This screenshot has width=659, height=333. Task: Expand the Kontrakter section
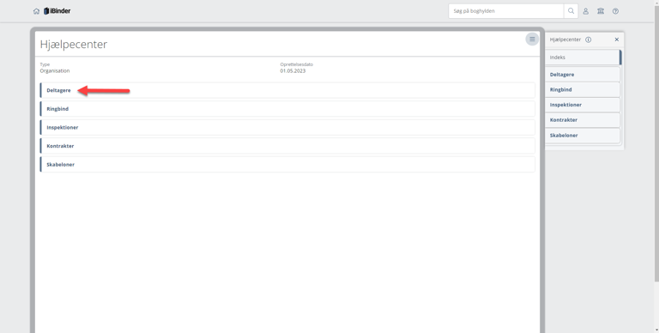point(287,146)
